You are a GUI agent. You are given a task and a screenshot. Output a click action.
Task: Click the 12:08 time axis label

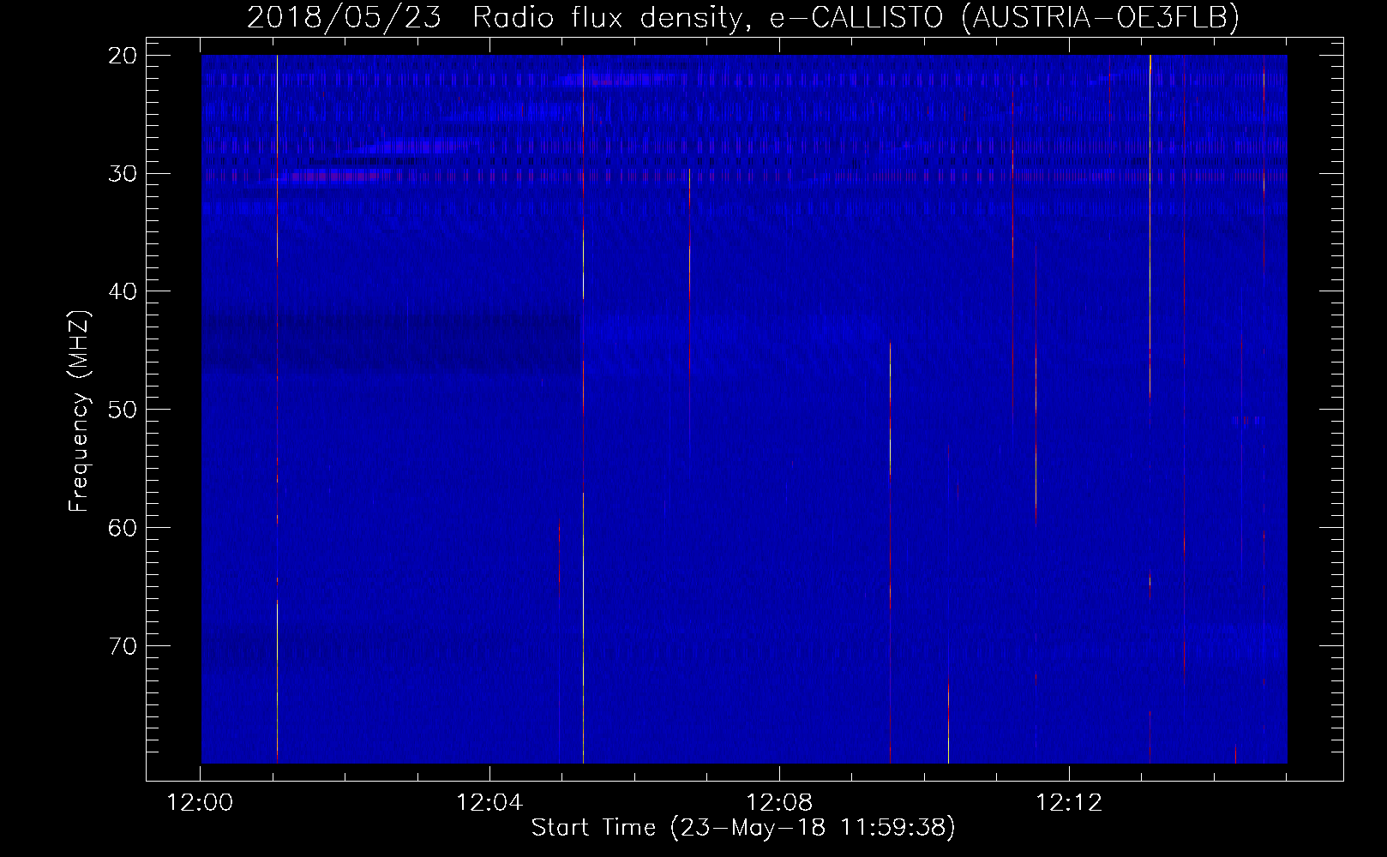point(779,803)
